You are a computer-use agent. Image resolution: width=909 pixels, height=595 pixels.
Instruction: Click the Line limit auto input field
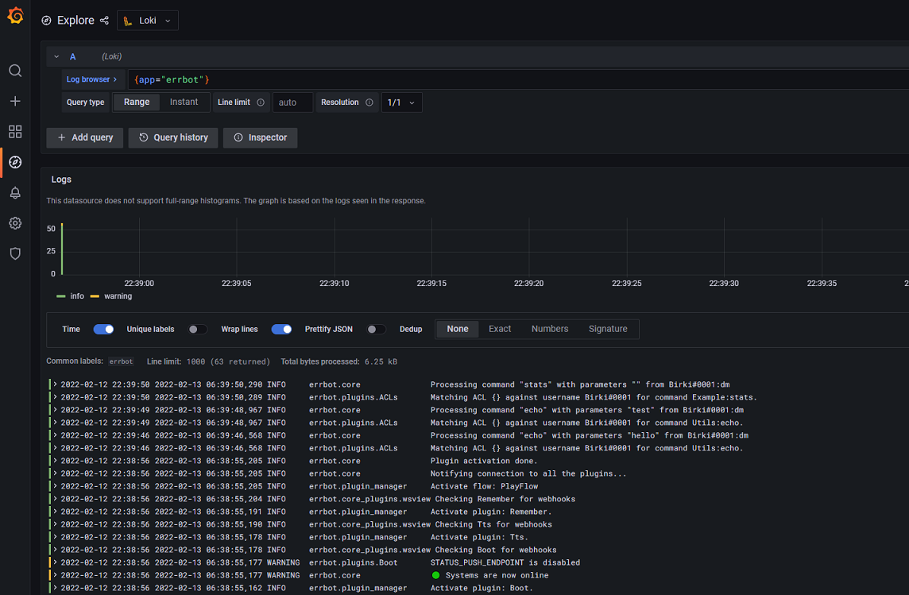(292, 102)
